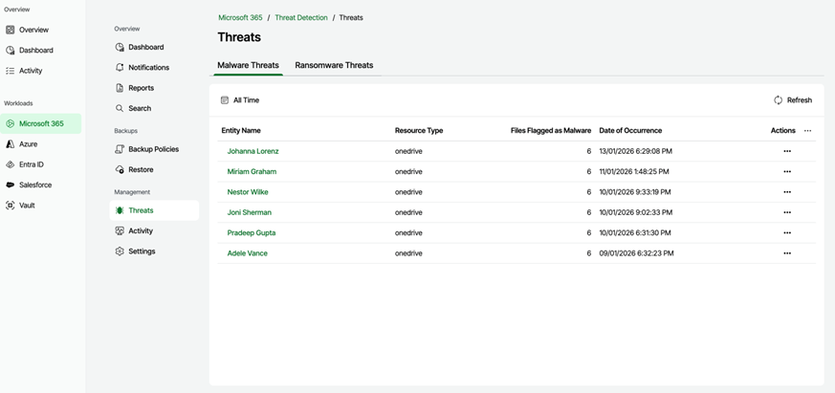
Task: Click the Activity list icon in the far-left sidebar
Action: pyautogui.click(x=10, y=71)
